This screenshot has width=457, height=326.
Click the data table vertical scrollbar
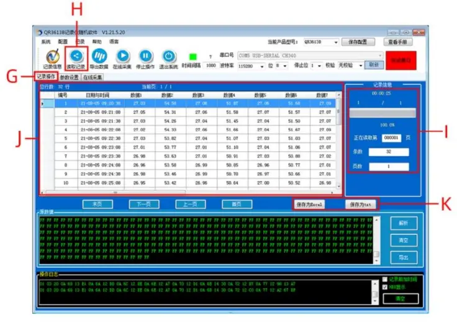click(338, 141)
